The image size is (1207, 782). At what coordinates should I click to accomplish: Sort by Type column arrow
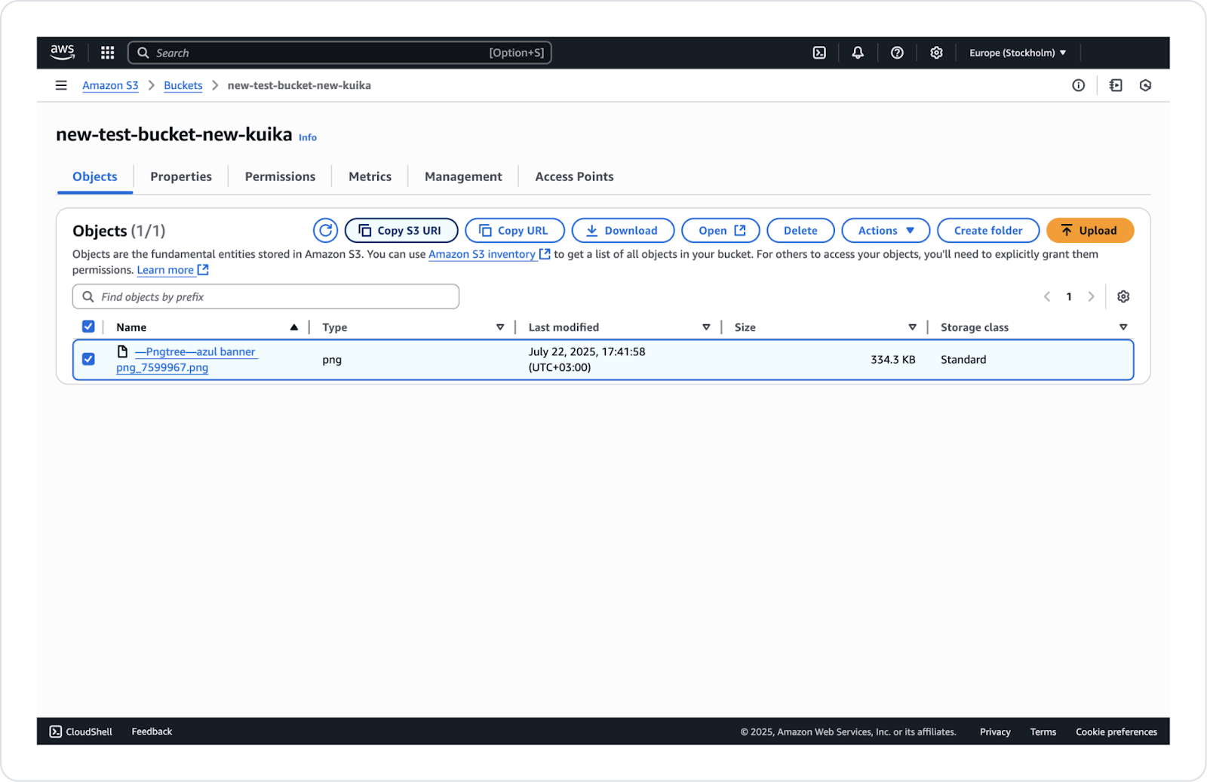coord(500,327)
